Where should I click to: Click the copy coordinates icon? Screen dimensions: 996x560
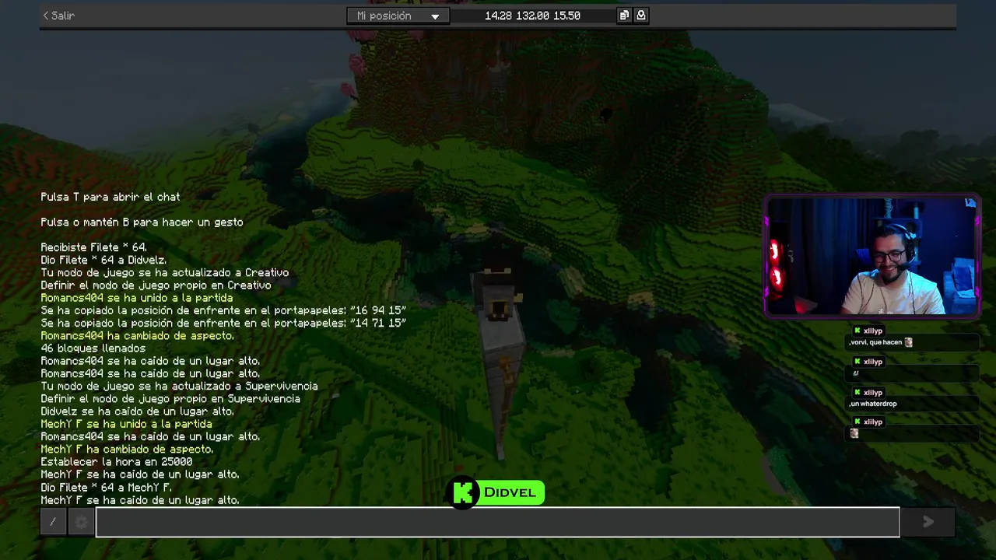tap(624, 16)
